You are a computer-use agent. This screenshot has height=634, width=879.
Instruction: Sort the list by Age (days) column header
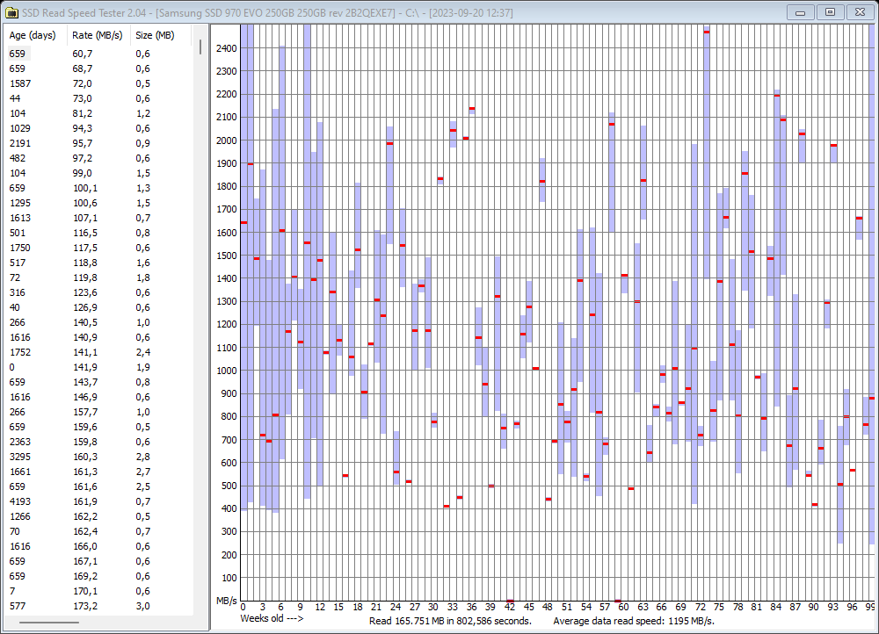pos(31,35)
